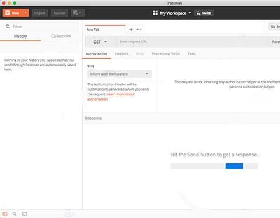
Task: Follow Learn more about authorization link
Action: (x=121, y=94)
